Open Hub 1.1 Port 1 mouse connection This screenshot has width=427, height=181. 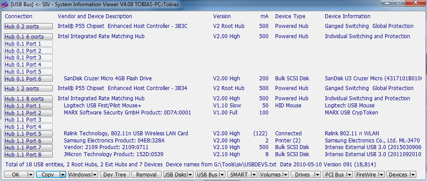28,106
